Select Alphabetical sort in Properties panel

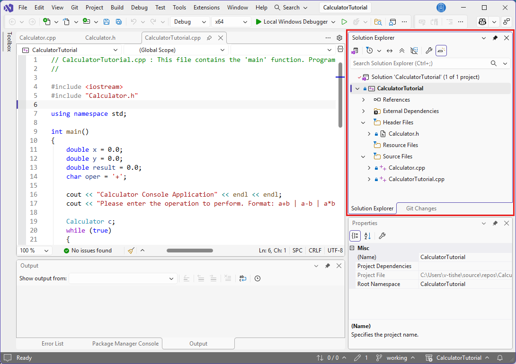click(x=367, y=235)
